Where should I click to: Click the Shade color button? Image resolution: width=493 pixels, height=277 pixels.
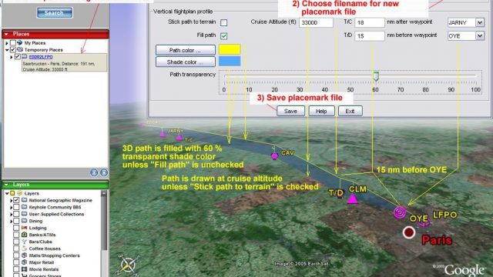point(186,62)
